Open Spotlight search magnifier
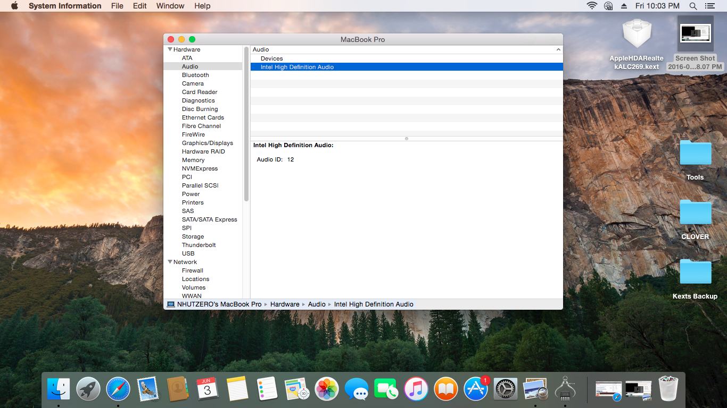Image resolution: width=727 pixels, height=408 pixels. pos(693,6)
